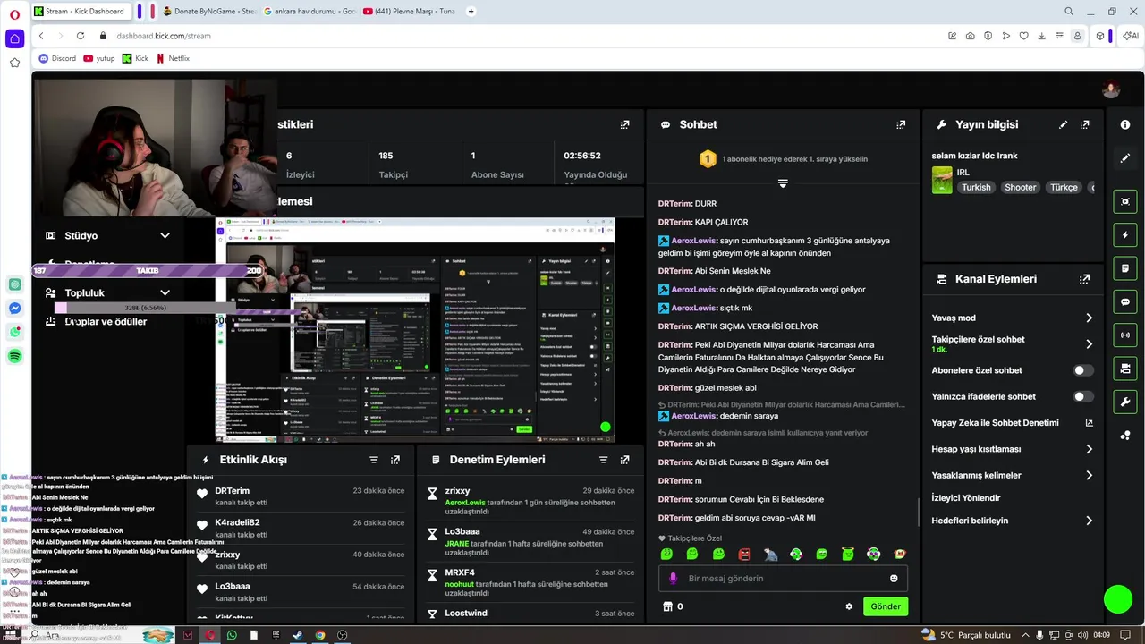Open the emoji picker in chat input
The image size is (1145, 644).
coord(894,578)
